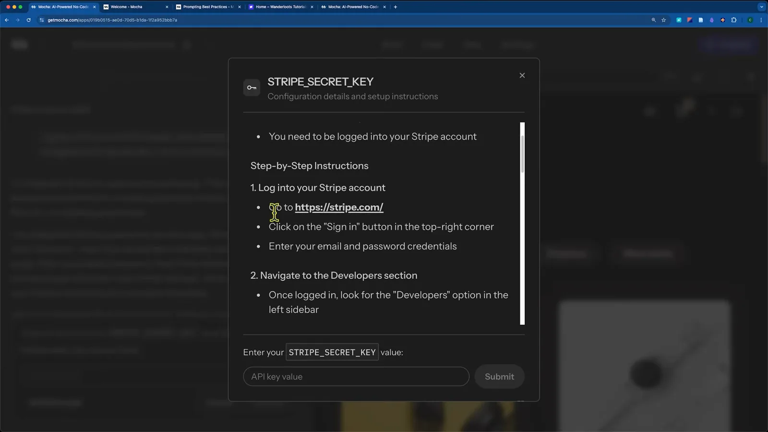This screenshot has width=768, height=432.
Task: Open the Extensions puzzle piece menu
Action: [734, 20]
